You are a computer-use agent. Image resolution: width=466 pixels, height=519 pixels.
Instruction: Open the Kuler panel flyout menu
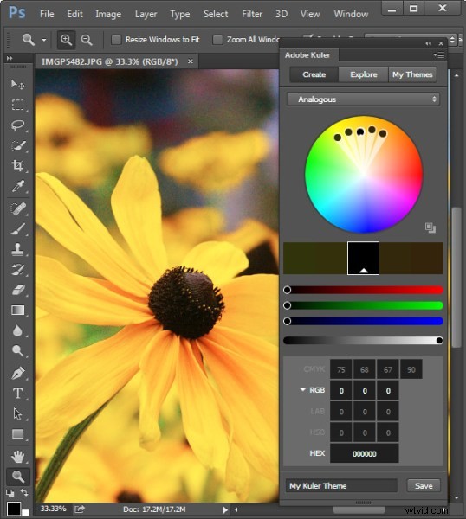[x=439, y=55]
